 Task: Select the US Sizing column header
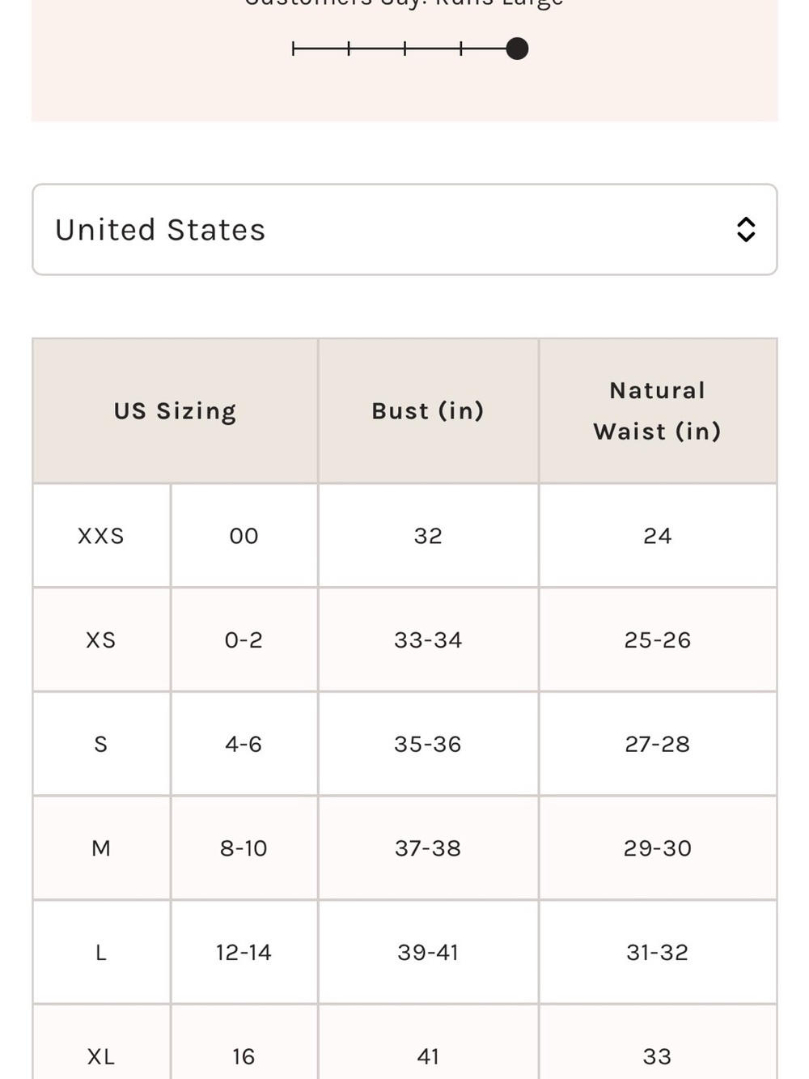[176, 411]
